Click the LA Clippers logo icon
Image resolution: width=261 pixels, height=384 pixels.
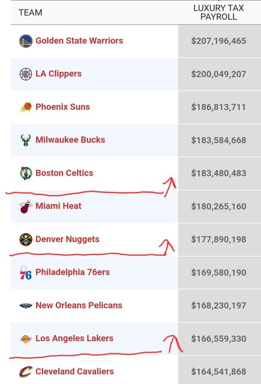26,74
